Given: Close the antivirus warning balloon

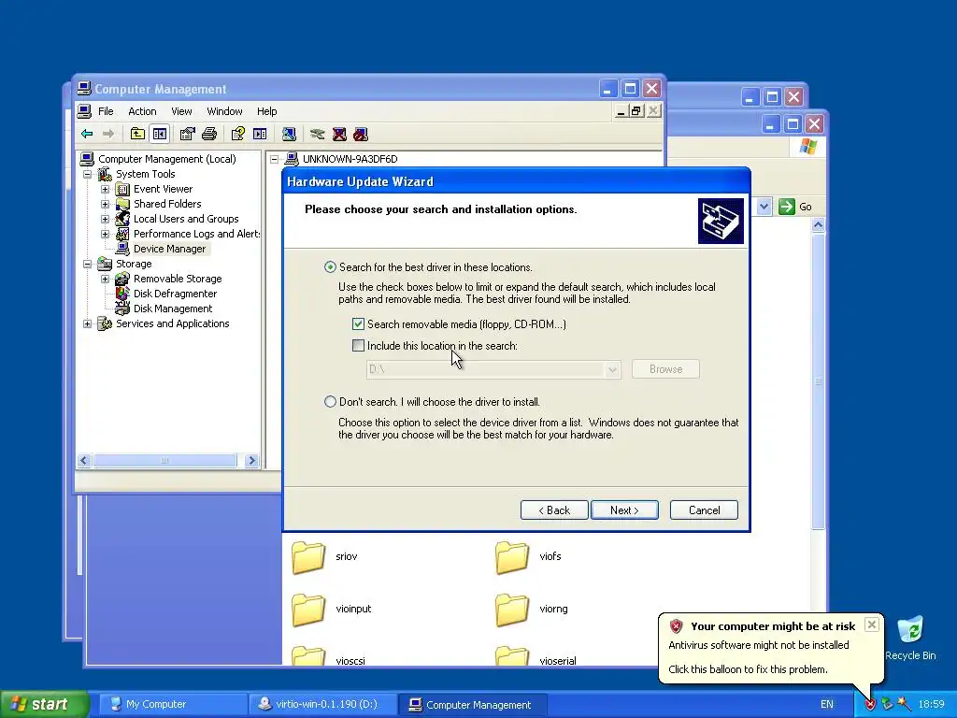Looking at the screenshot, I should click(872, 624).
